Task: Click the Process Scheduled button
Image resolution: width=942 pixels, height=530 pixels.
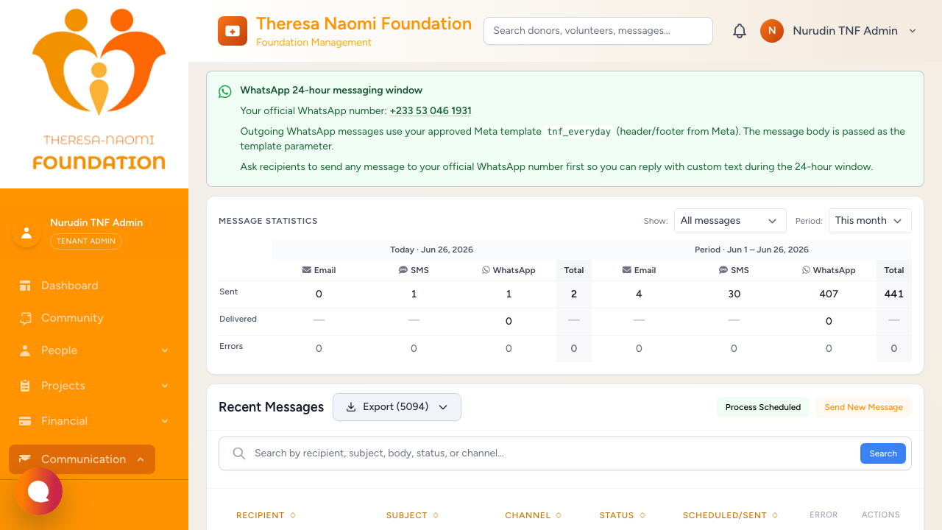Action: click(763, 407)
